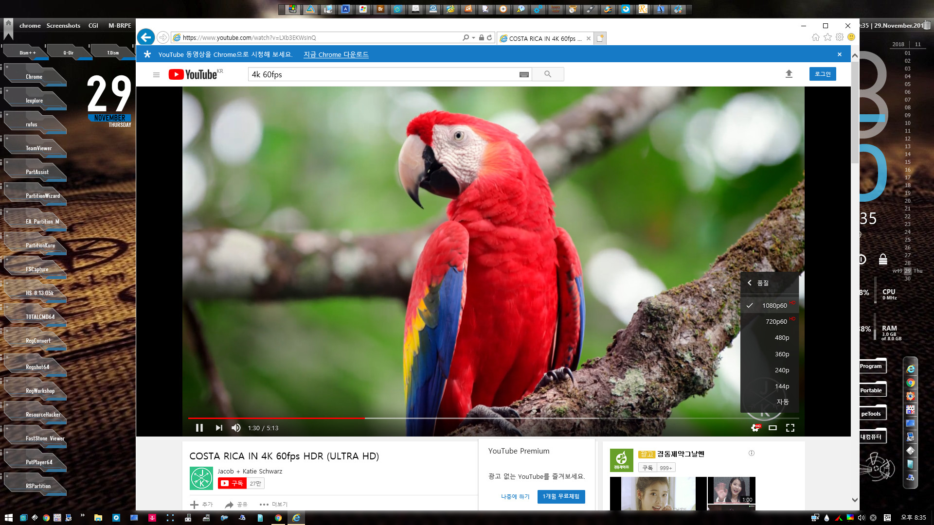
Task: Select the COSTA RICA IN 4K tab
Action: point(545,38)
